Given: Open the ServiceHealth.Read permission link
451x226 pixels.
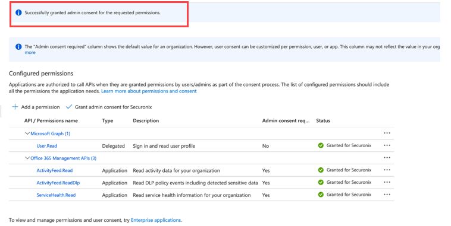Looking at the screenshot, I should (x=56, y=195).
